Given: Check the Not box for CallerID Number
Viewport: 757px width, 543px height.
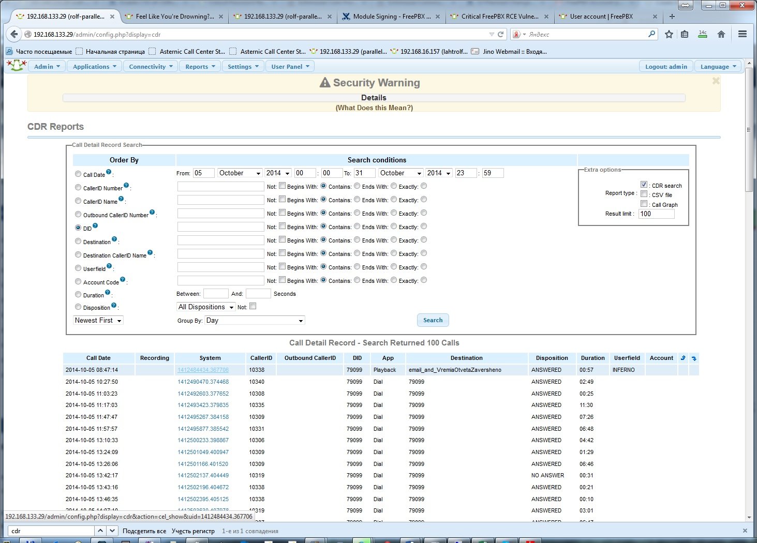Looking at the screenshot, I should [x=282, y=186].
